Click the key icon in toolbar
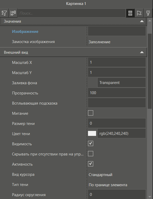Screen dimensions: 153x199 tap(148, 13)
